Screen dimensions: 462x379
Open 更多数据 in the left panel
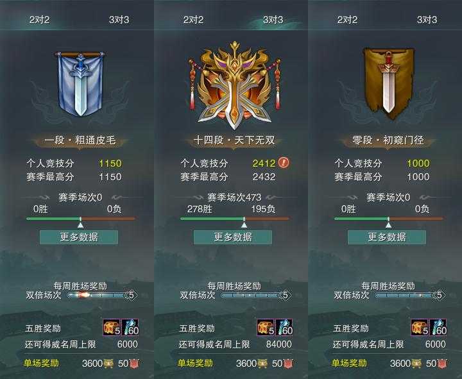tap(79, 237)
